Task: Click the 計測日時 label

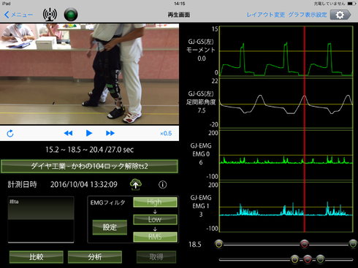Action: (22, 184)
